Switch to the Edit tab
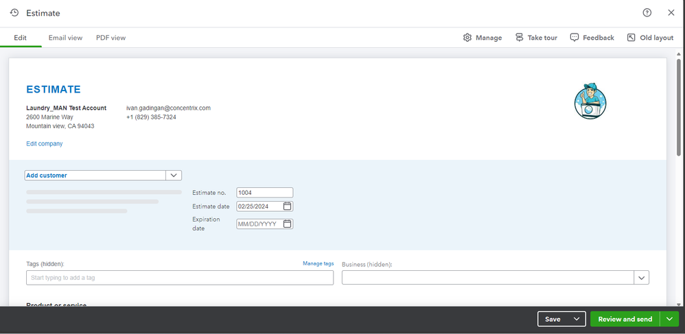 point(20,38)
